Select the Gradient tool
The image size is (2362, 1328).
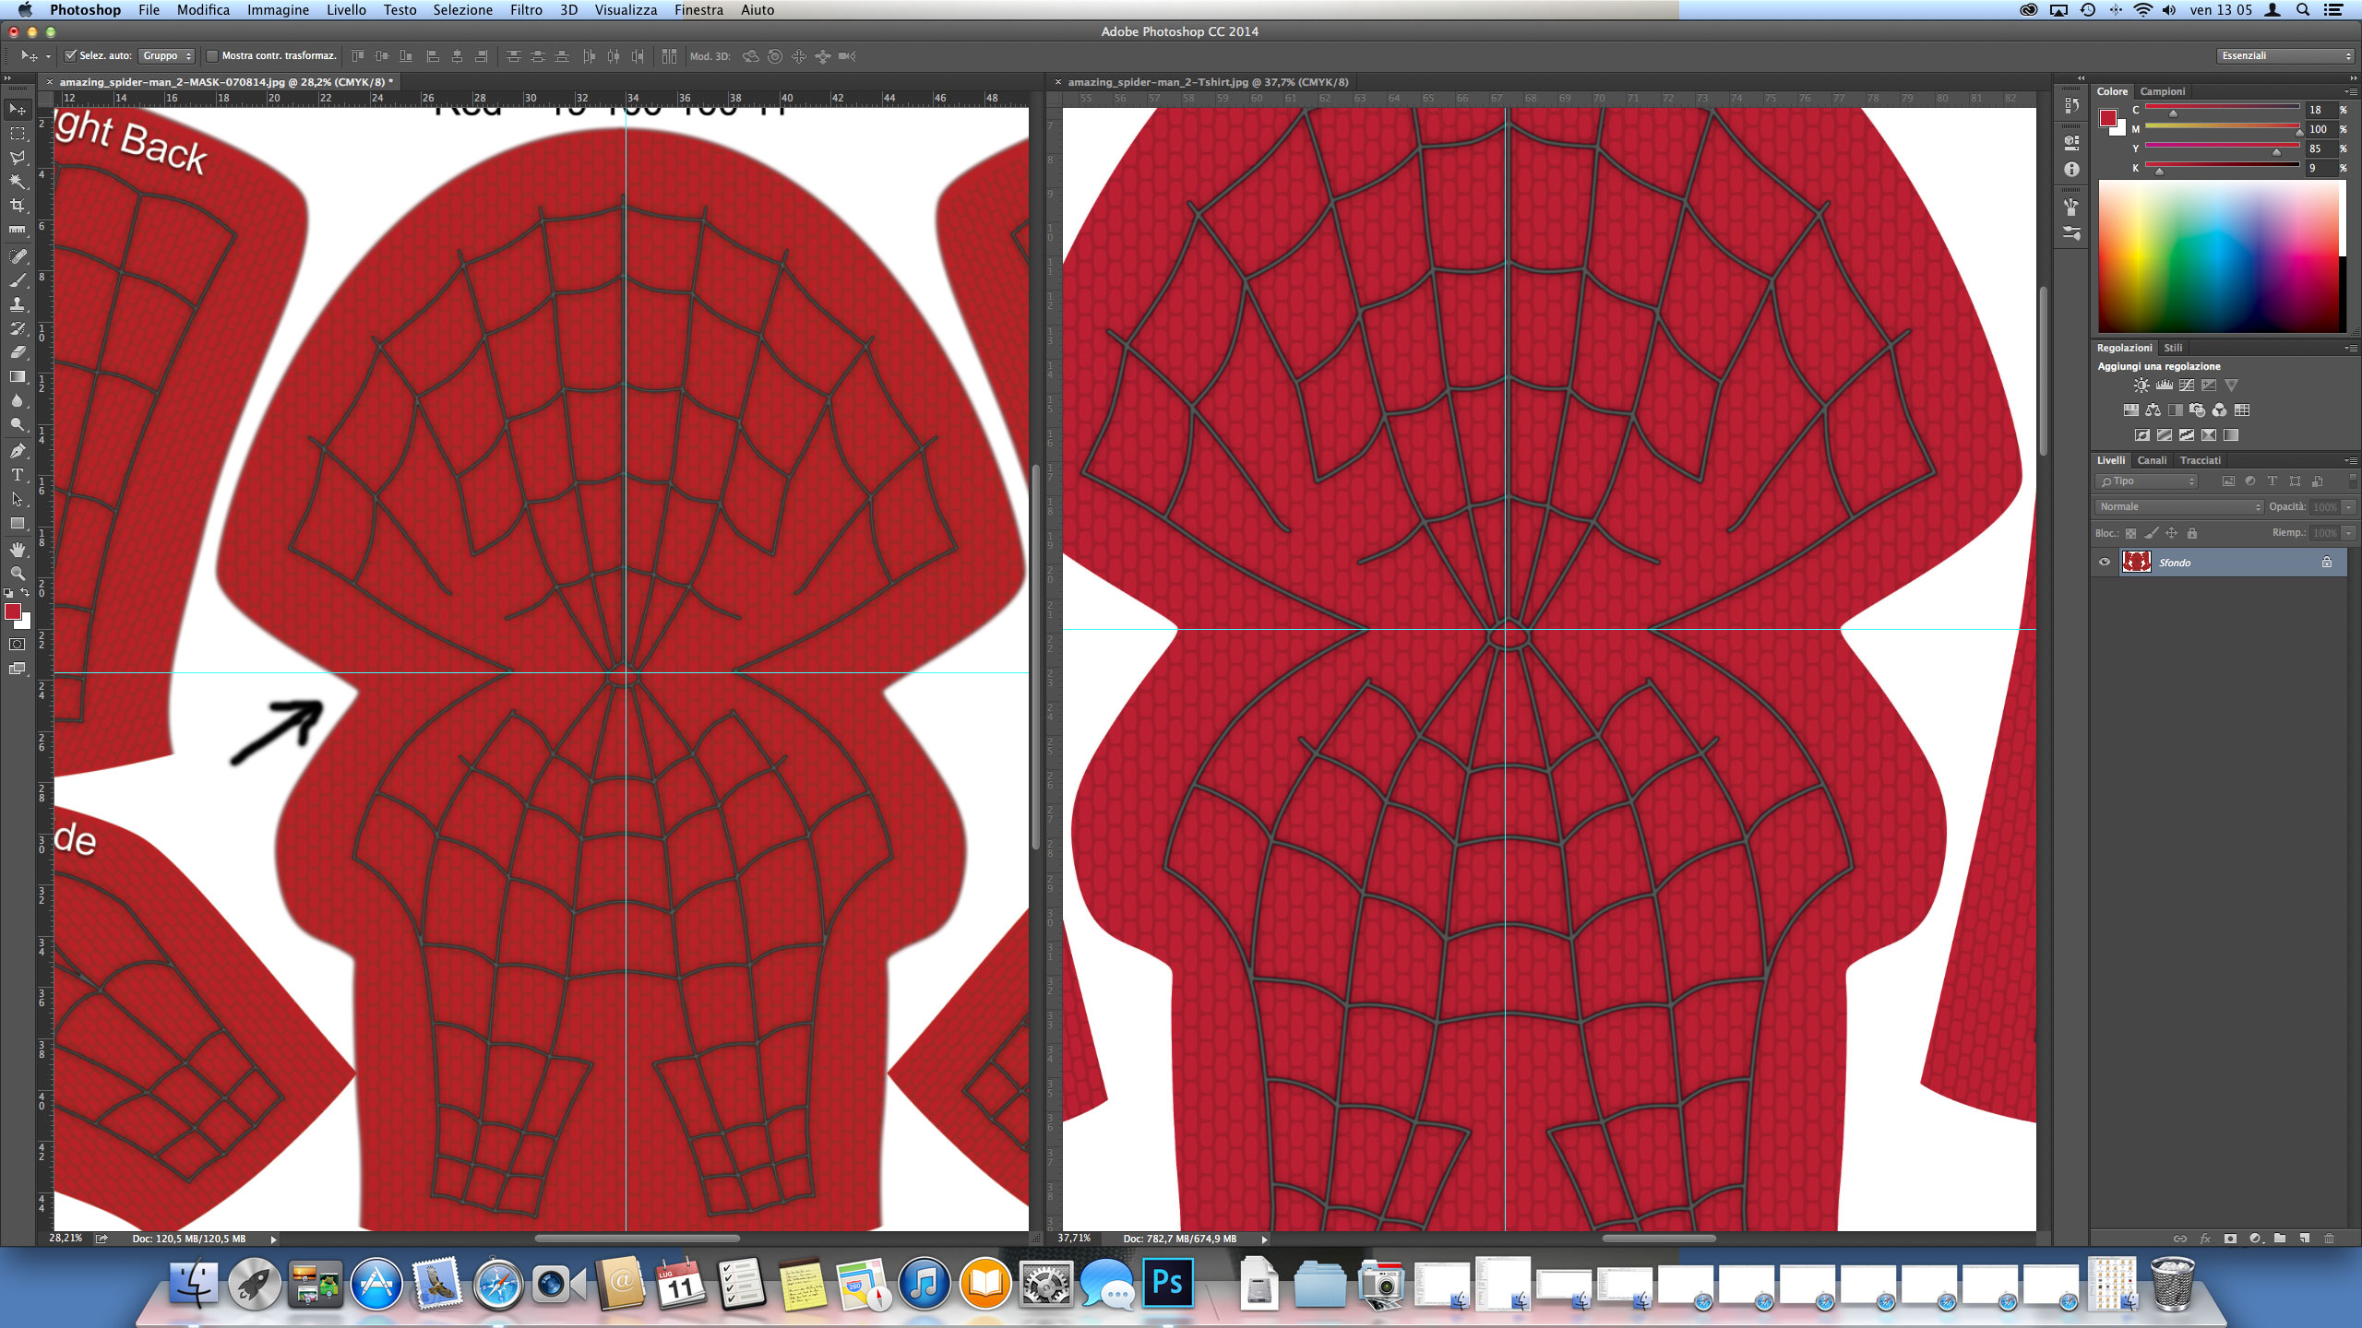[x=18, y=376]
